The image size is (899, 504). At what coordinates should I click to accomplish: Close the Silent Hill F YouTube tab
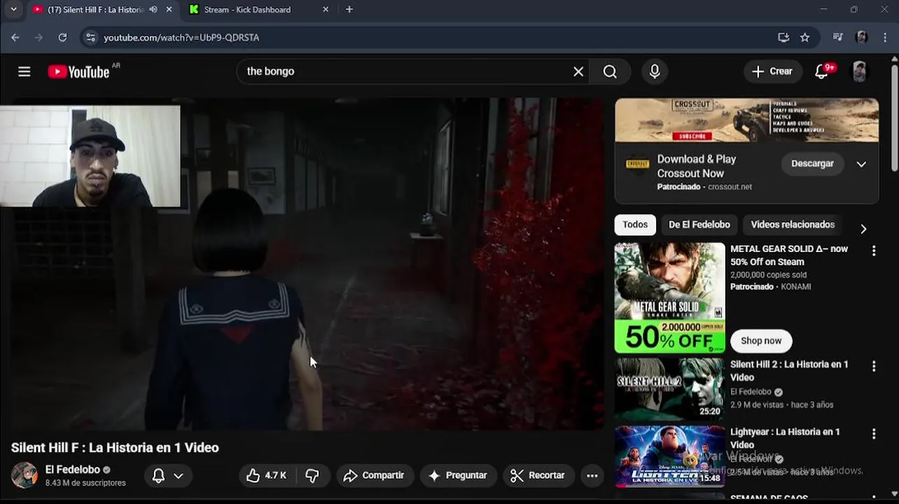pyautogui.click(x=169, y=10)
